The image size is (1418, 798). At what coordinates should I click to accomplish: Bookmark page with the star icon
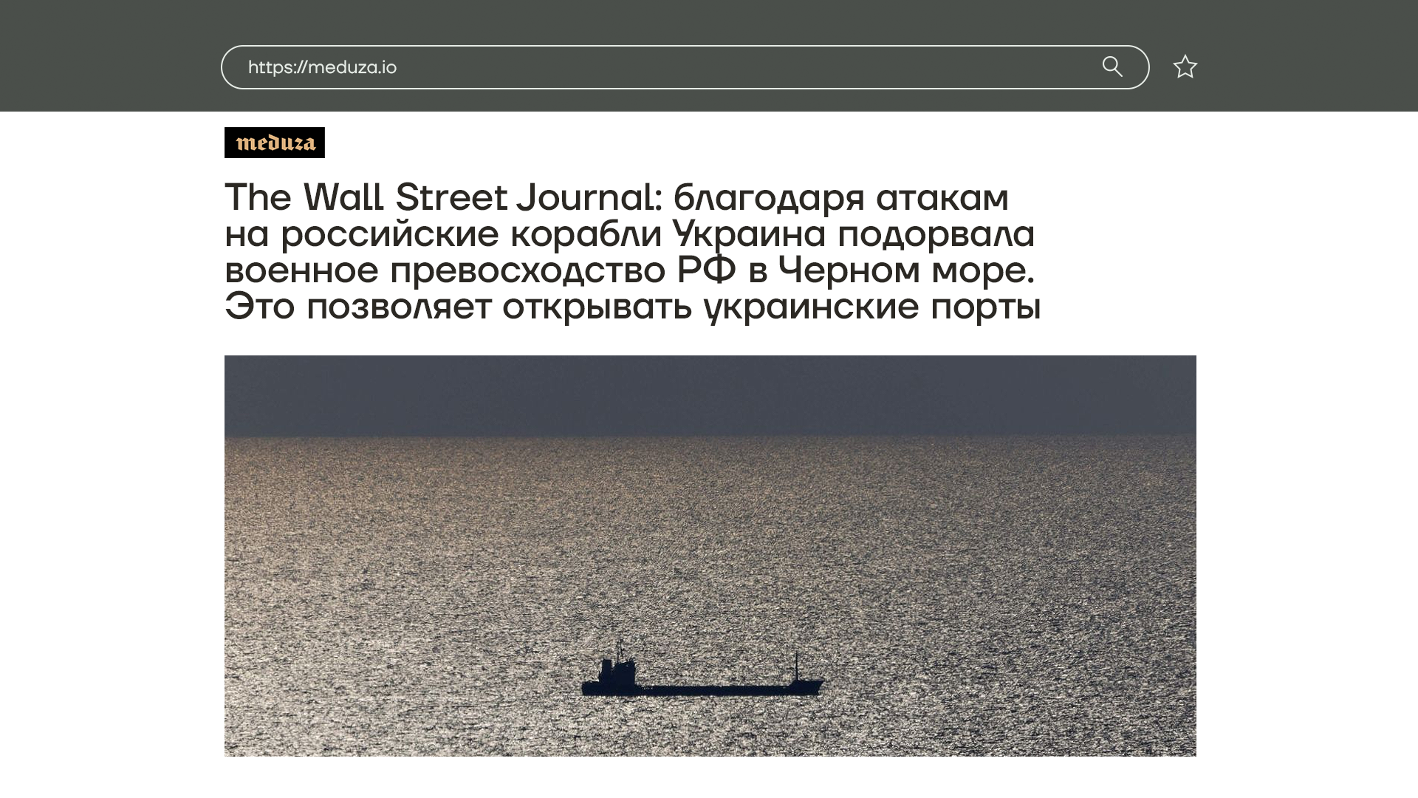tap(1185, 66)
